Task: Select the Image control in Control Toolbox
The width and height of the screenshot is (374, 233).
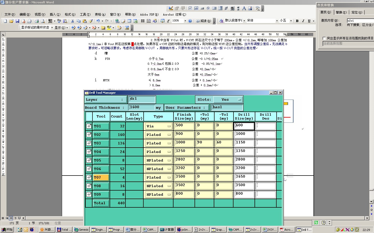Action: [x=250, y=8]
